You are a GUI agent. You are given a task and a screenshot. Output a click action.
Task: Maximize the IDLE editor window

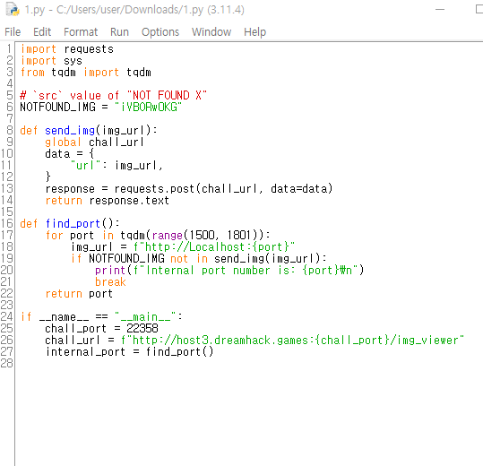[479, 10]
